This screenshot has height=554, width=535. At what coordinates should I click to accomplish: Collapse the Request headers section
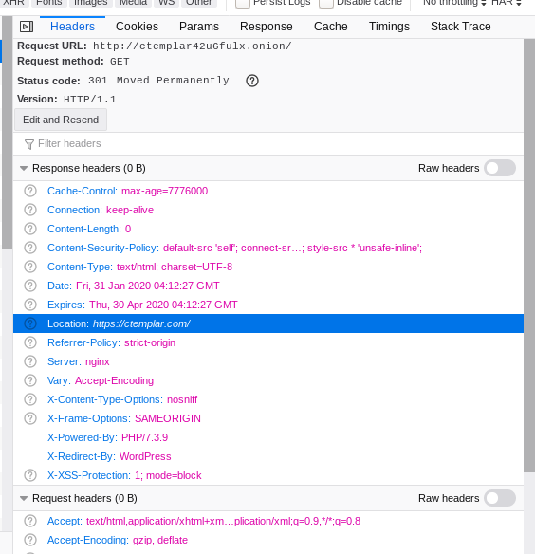24,498
